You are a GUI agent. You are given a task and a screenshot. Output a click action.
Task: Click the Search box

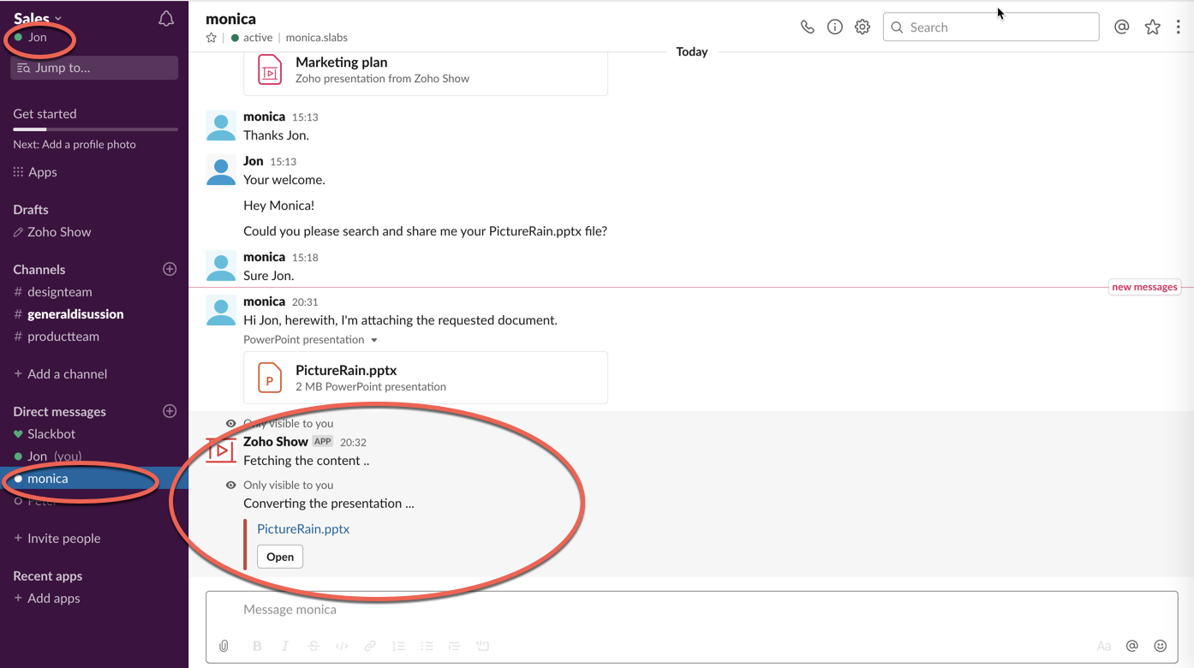pos(991,27)
